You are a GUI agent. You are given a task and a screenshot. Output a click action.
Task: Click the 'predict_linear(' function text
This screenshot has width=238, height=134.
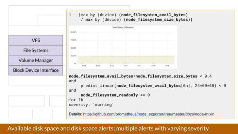[99, 86]
